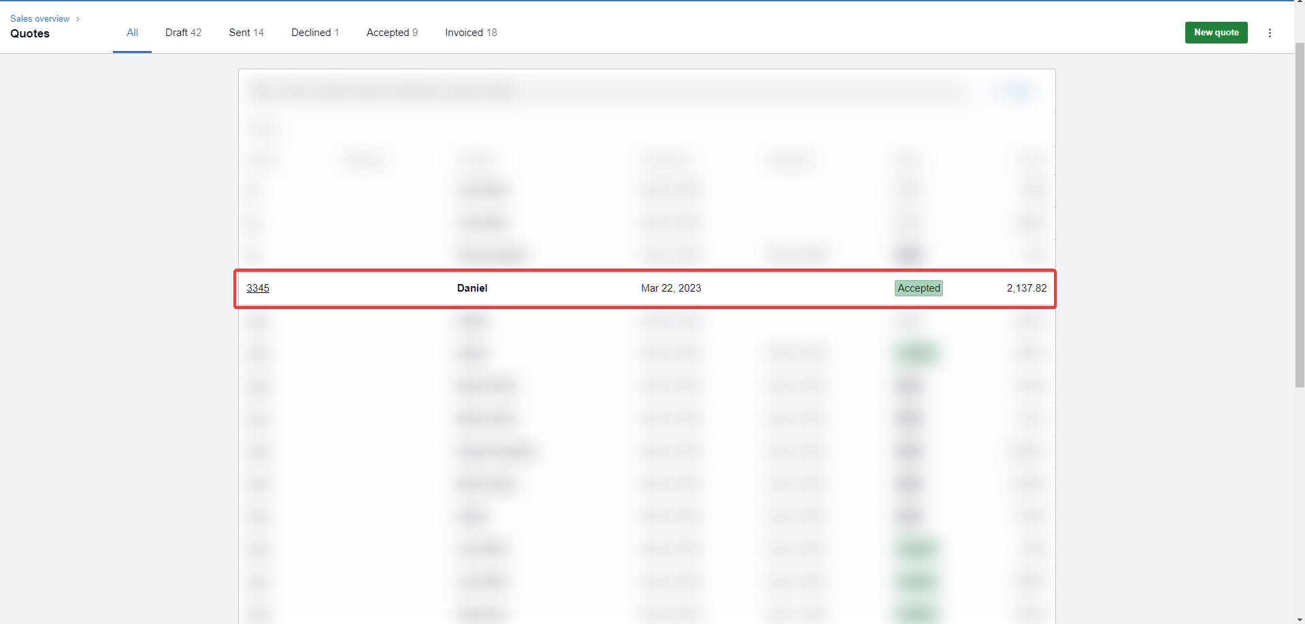Click the New quote button
Screen dimensions: 1305x624
tap(1216, 33)
